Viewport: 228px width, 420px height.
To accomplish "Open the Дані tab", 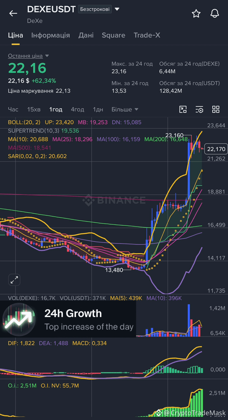I will click(86, 35).
